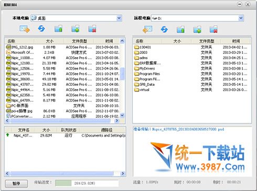Sort remote list by 大小 column
257x191 pixels.
(x=177, y=41)
